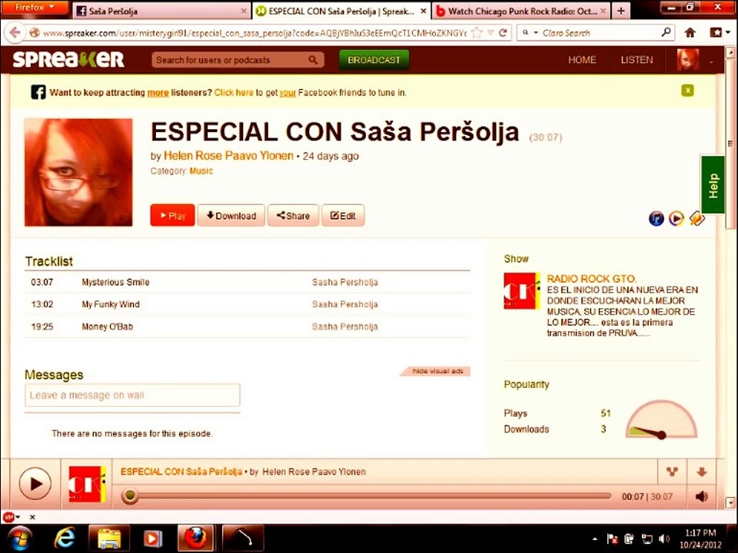Click the system tray volume icon
This screenshot has width=738, height=553.
664,539
